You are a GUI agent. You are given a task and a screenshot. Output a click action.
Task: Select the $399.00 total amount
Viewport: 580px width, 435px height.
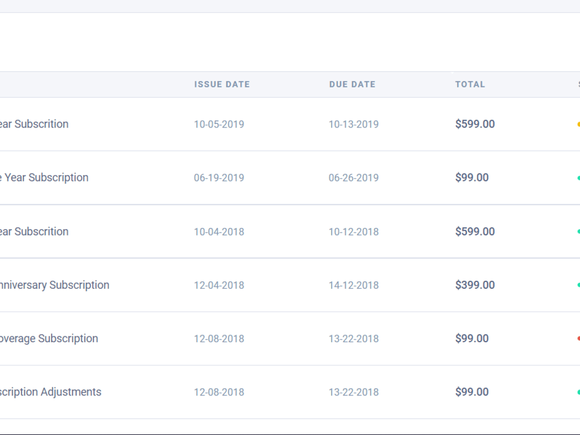coord(475,285)
